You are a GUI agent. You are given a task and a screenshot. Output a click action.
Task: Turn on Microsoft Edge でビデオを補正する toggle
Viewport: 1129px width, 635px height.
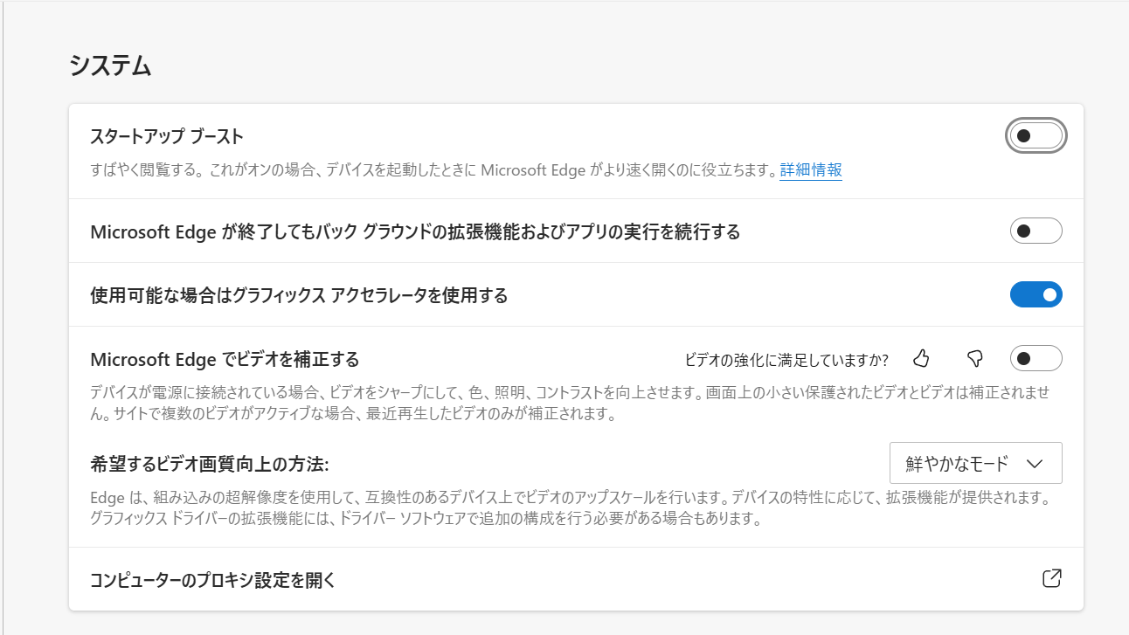[x=1035, y=358]
